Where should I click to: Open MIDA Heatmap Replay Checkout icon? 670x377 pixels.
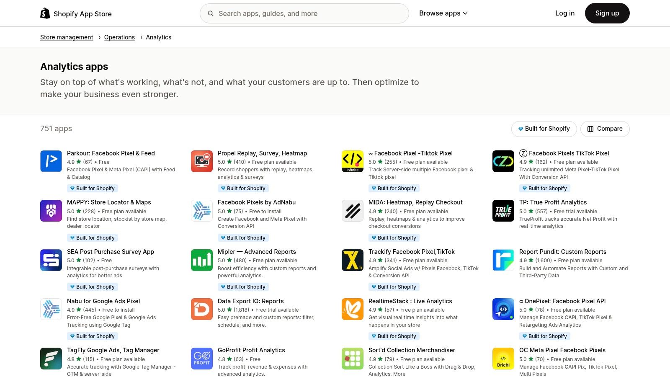353,211
